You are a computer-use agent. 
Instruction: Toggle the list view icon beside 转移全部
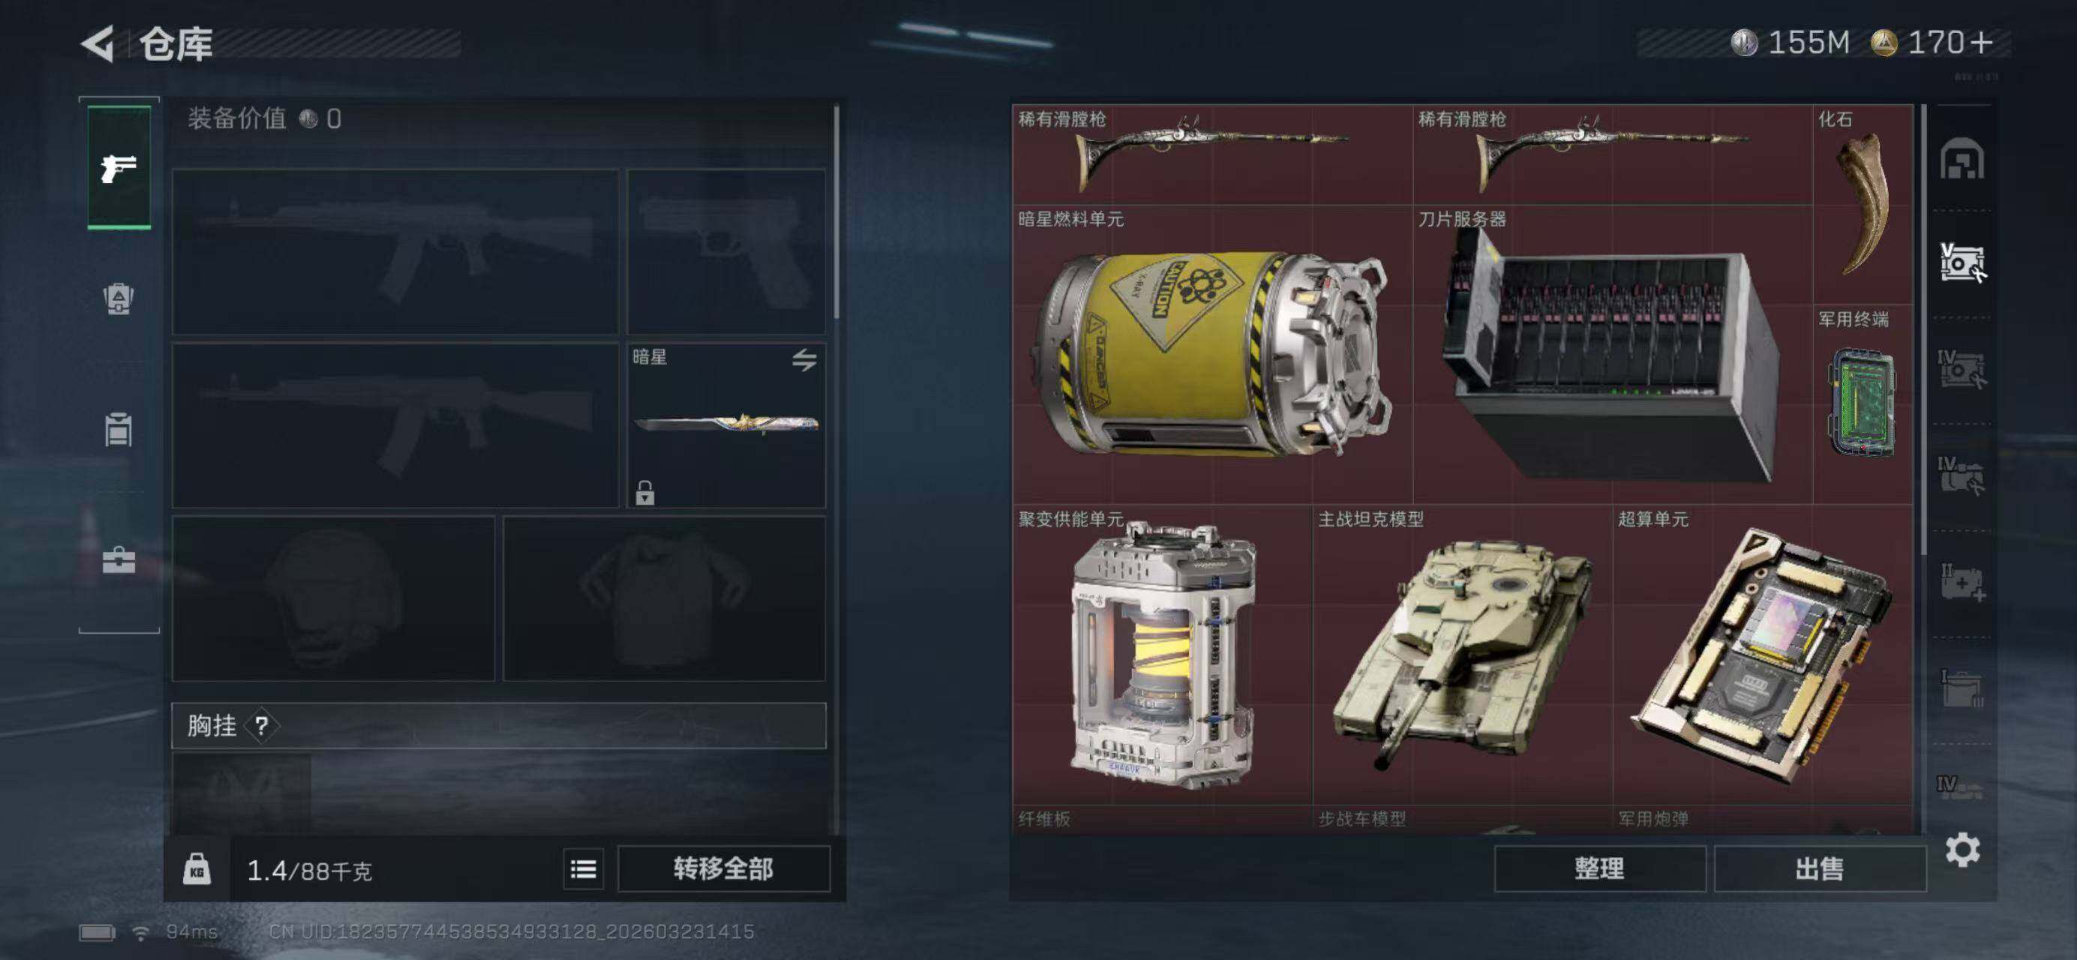(x=583, y=868)
